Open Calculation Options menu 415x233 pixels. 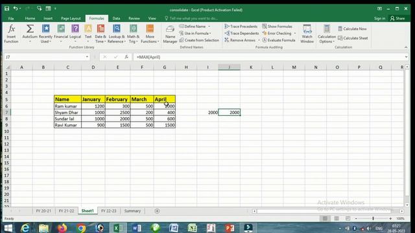[327, 34]
